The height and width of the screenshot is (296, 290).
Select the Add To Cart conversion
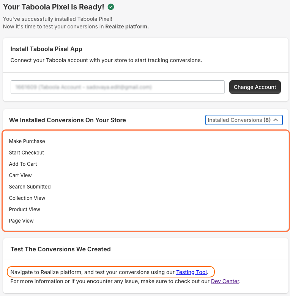coord(23,164)
